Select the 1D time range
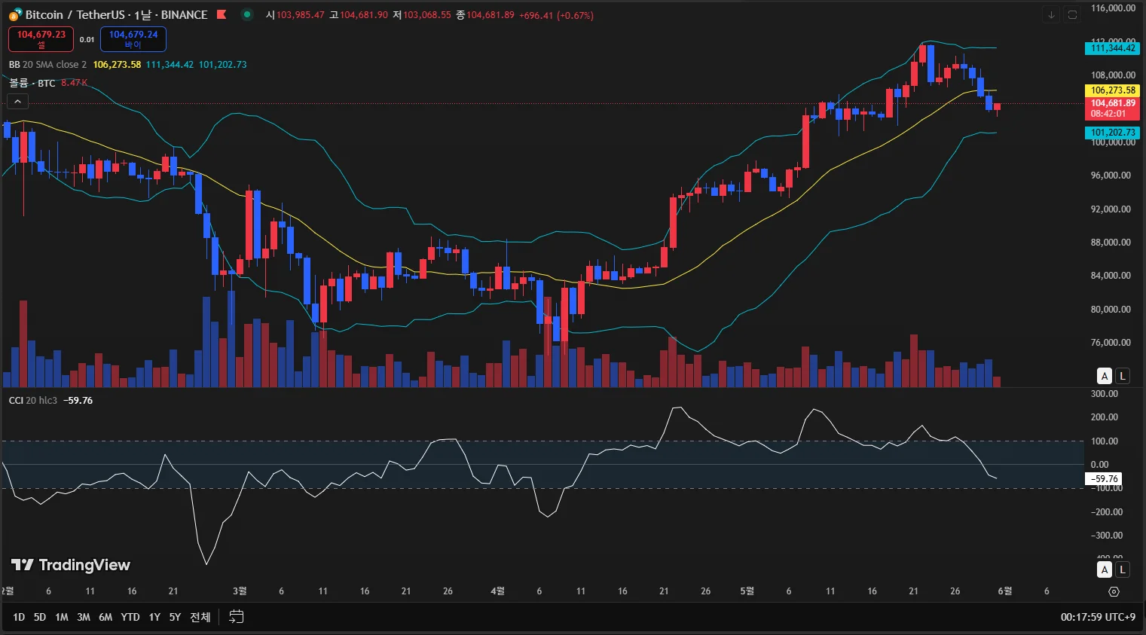 pos(19,617)
